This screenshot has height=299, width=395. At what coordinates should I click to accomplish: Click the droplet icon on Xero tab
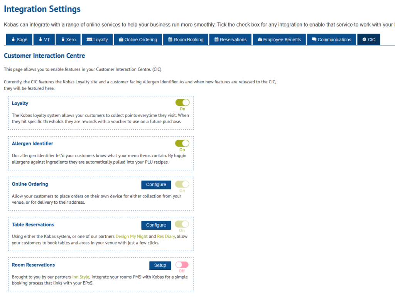(x=62, y=40)
